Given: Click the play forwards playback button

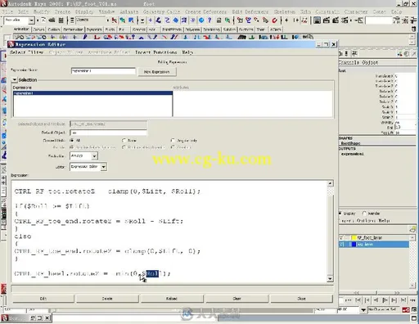Looking at the screenshot, I should pyautogui.click(x=385, y=300).
